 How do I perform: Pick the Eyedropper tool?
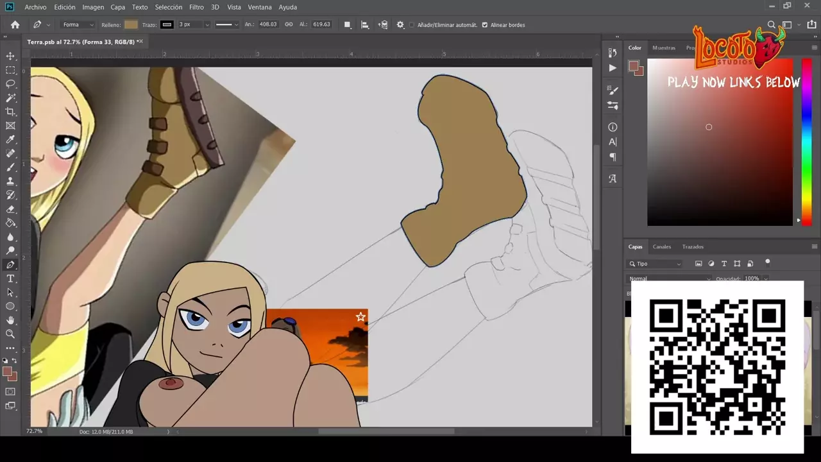[10, 140]
